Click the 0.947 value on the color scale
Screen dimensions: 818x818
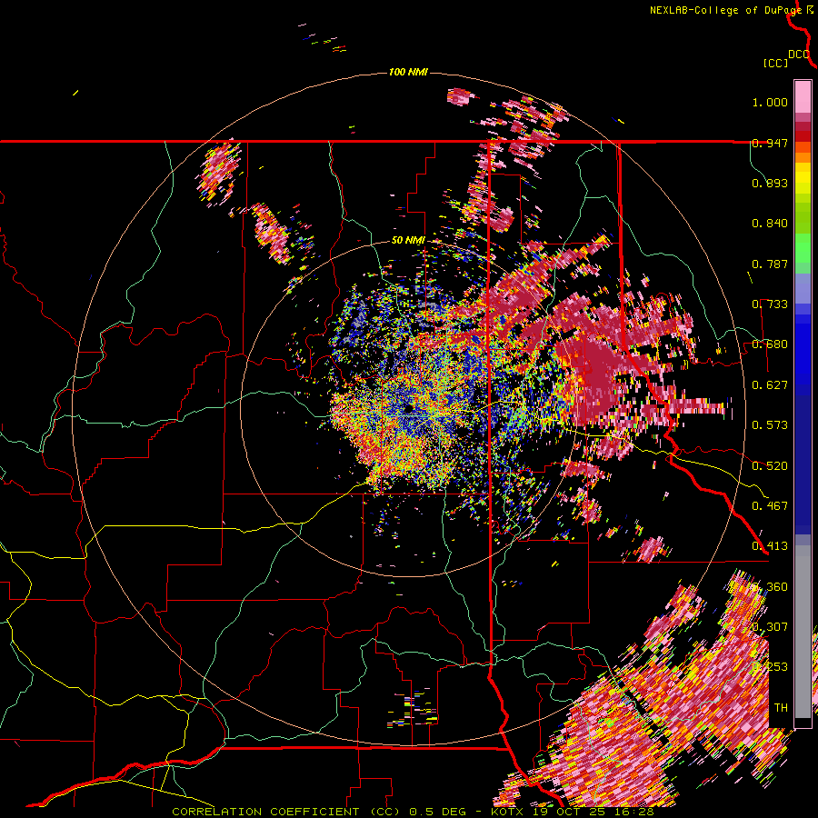(x=770, y=143)
